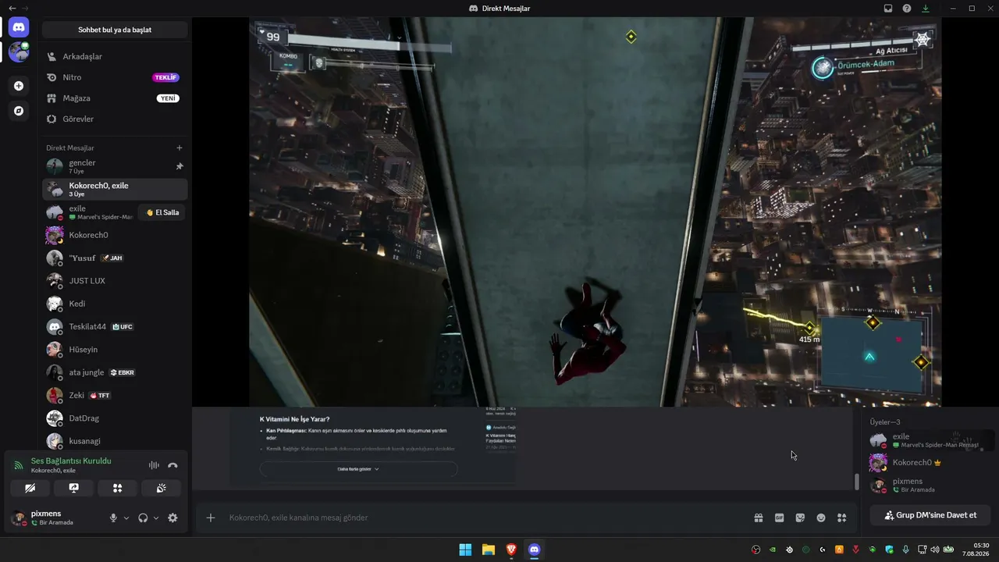Open the Mağaza shop page

115,98
